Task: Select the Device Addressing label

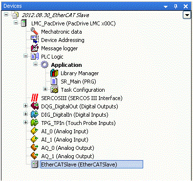Action: pyautogui.click(x=63, y=40)
